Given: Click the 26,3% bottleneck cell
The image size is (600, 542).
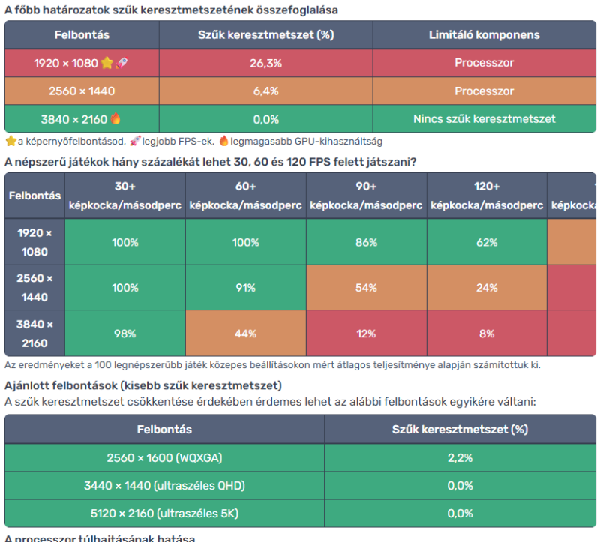Looking at the screenshot, I should tap(265, 63).
